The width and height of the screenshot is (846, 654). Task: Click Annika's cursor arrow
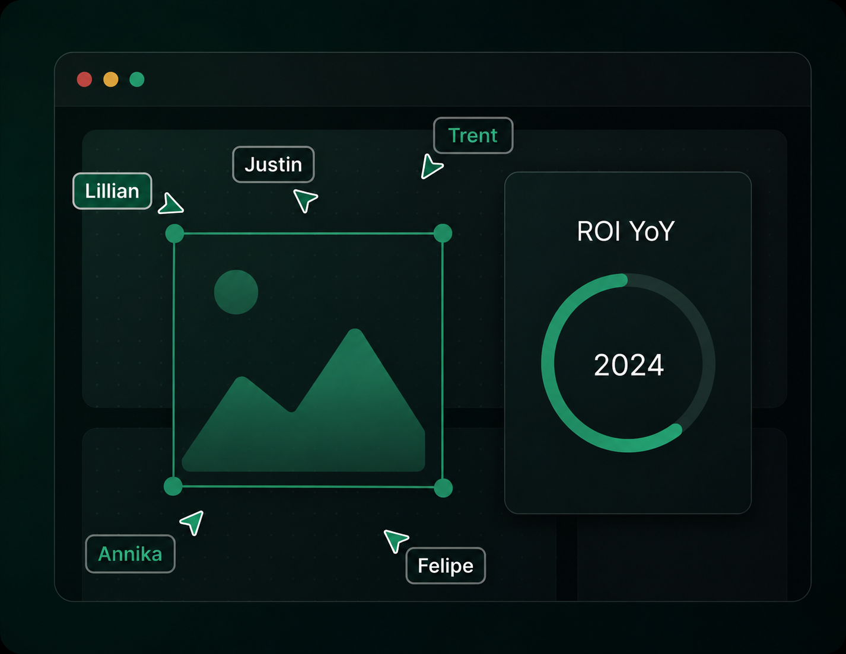pos(193,522)
